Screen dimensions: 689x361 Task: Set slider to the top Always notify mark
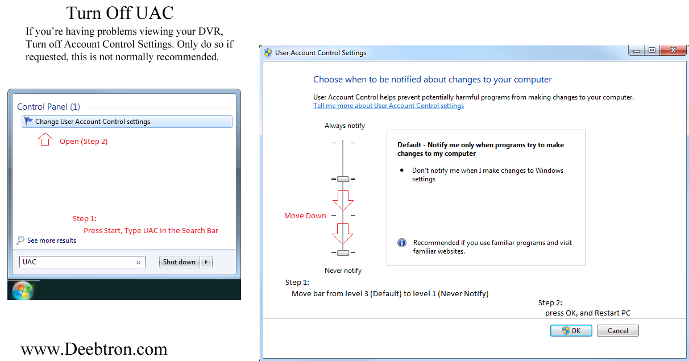(343, 143)
